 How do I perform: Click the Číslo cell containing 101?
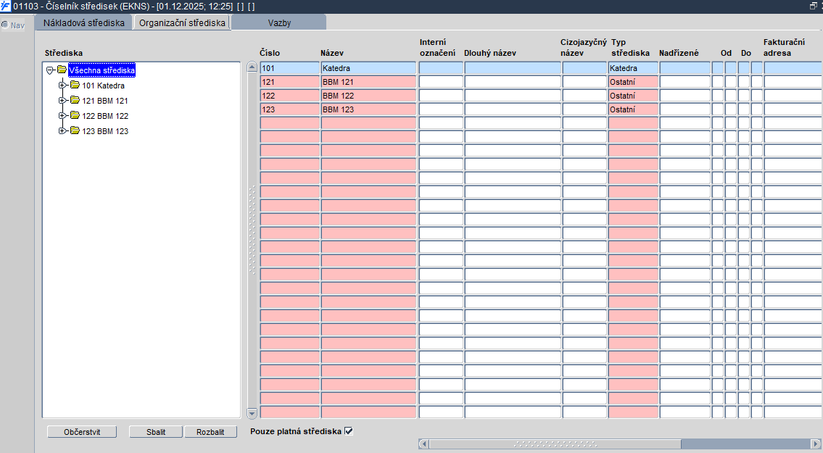(x=290, y=67)
